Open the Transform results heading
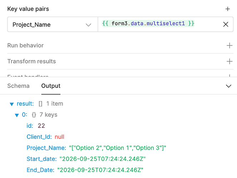The height and width of the screenshot is (178, 237). point(31,61)
